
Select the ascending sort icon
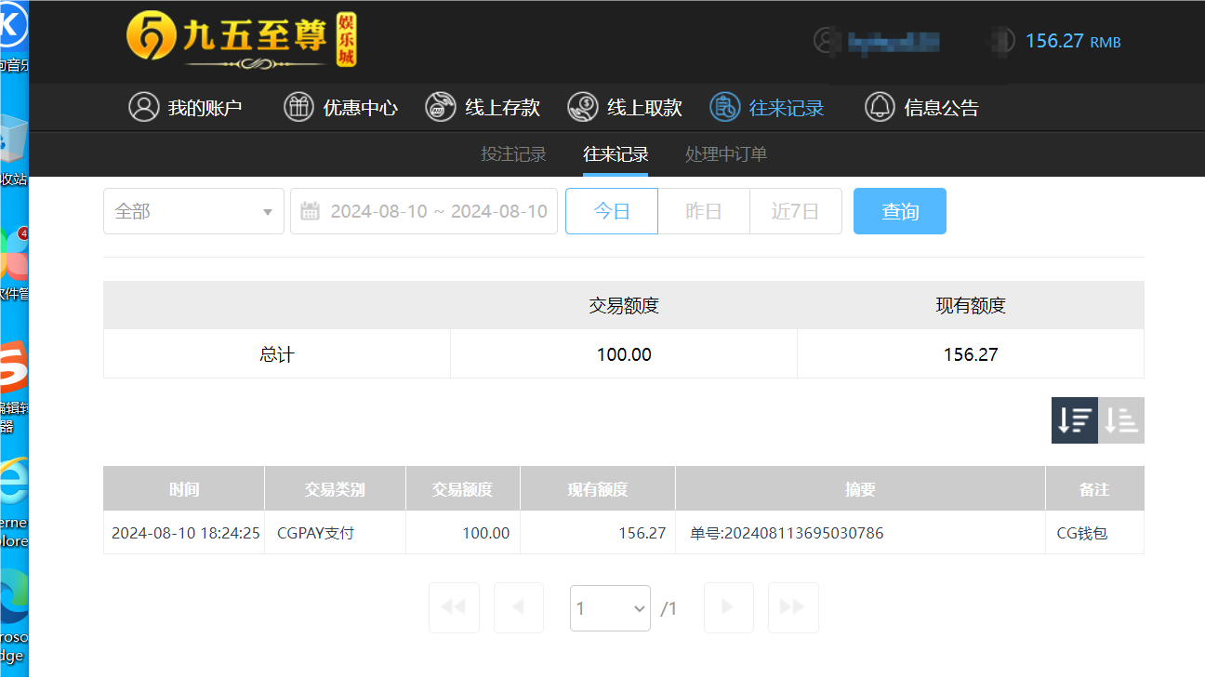(x=1120, y=419)
